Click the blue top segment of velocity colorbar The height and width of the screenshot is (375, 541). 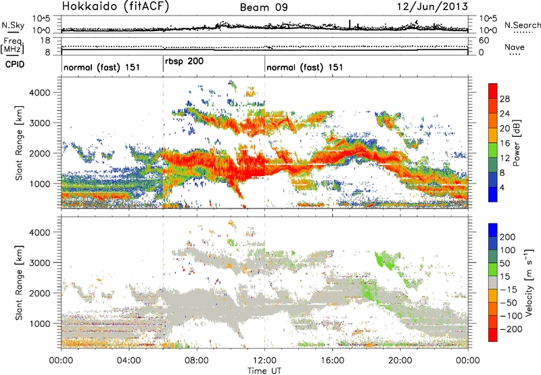(493, 230)
